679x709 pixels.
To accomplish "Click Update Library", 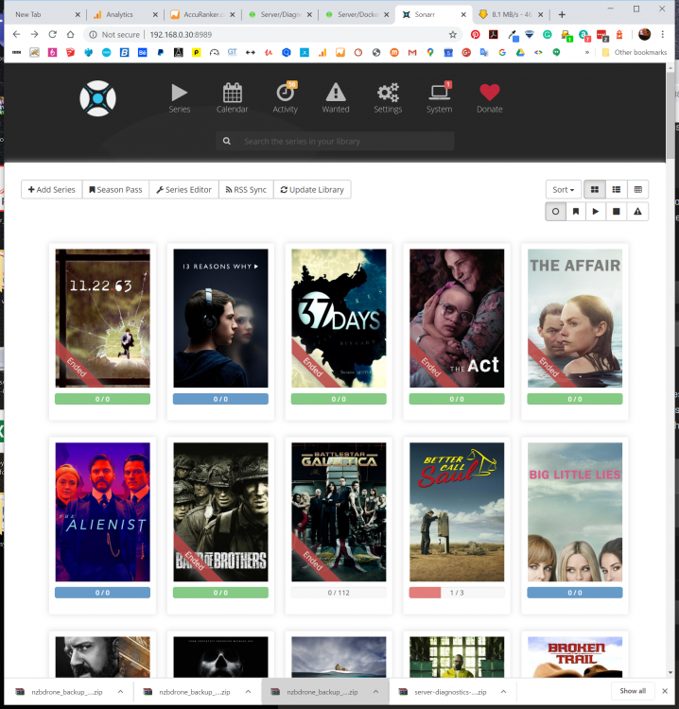I will click(x=312, y=189).
